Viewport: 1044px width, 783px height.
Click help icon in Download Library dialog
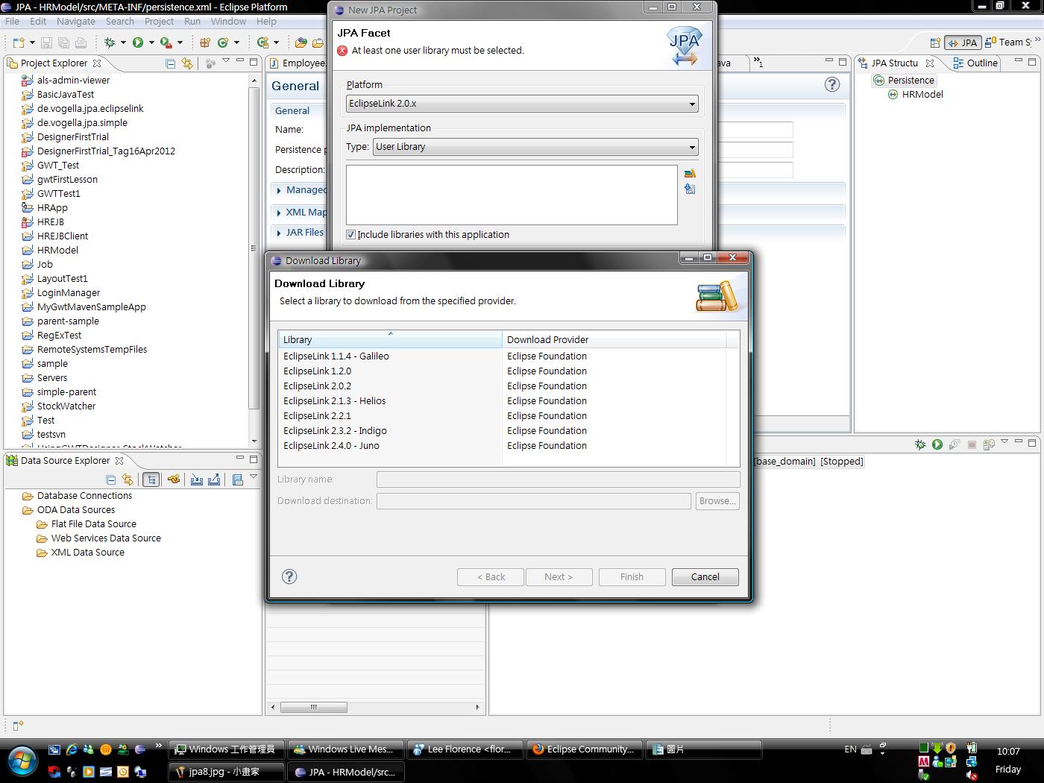[x=290, y=576]
